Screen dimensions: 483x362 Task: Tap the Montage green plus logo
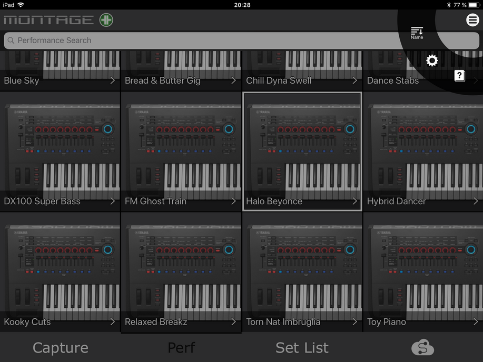(106, 20)
